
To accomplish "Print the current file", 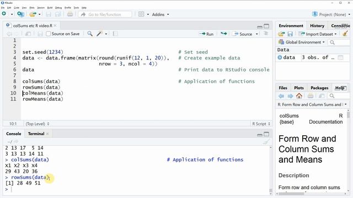I will point(70,14).
